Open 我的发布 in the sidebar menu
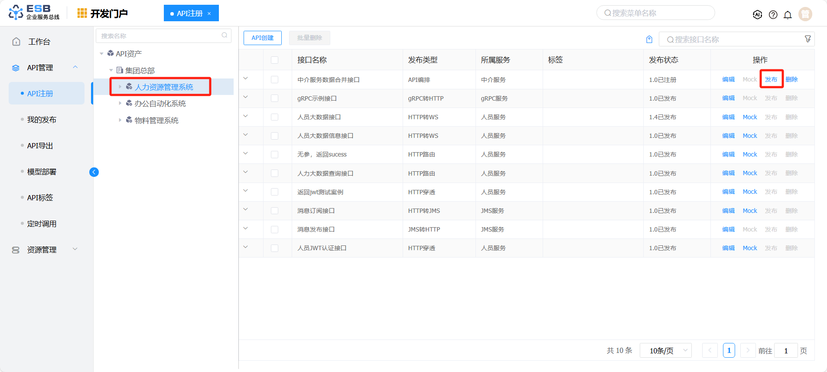This screenshot has height=372, width=827. [x=42, y=120]
